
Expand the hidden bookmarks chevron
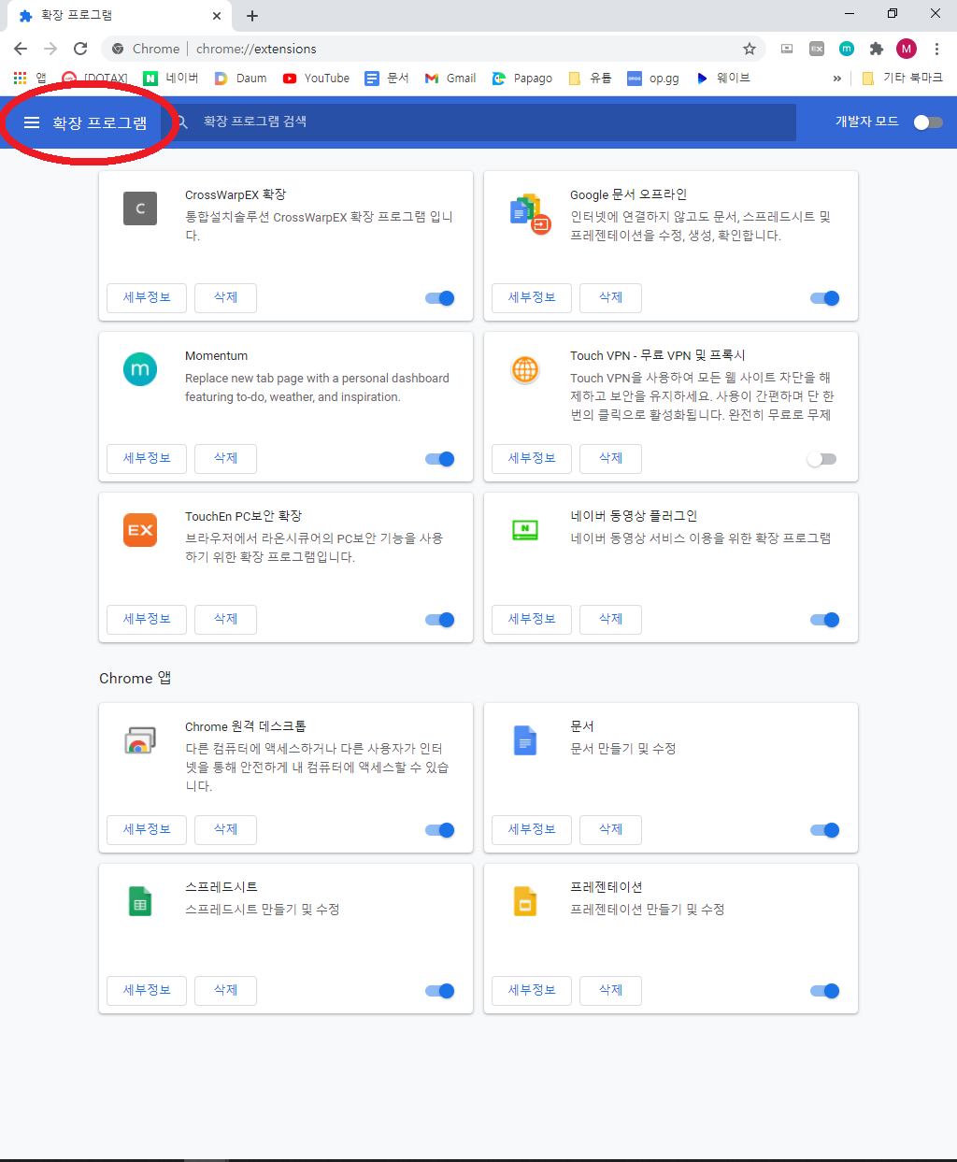pyautogui.click(x=836, y=79)
